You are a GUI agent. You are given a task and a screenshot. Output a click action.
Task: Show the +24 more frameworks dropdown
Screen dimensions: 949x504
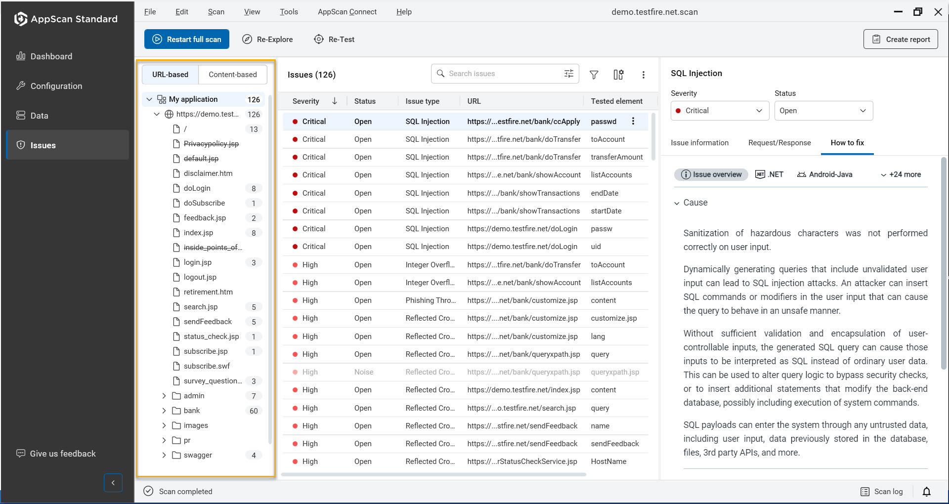[901, 174]
